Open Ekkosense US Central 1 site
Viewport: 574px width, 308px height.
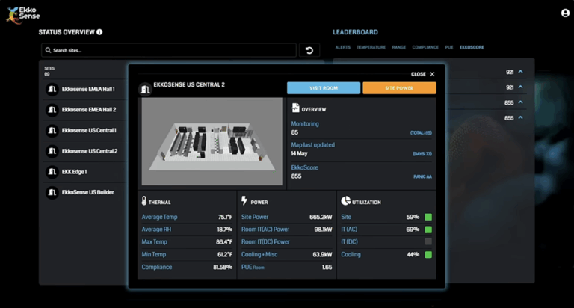click(89, 130)
